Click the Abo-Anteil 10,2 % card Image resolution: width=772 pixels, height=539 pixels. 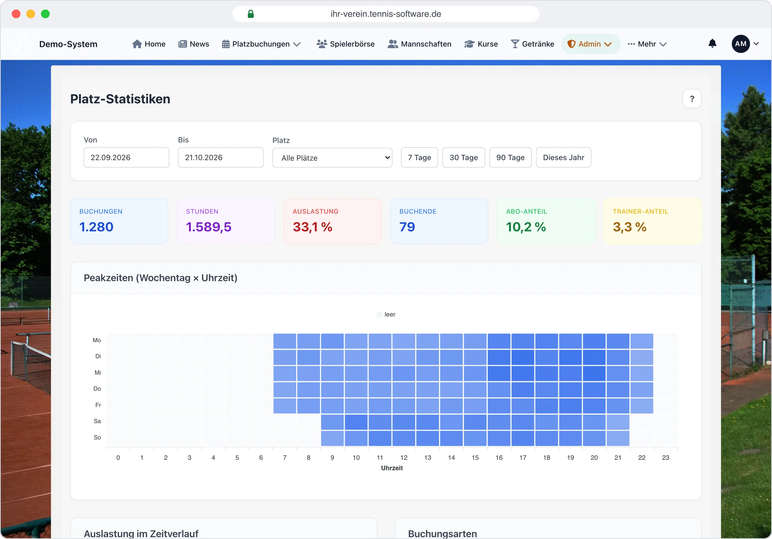546,221
